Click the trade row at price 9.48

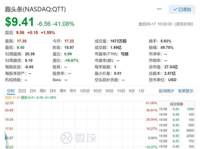[176, 114]
